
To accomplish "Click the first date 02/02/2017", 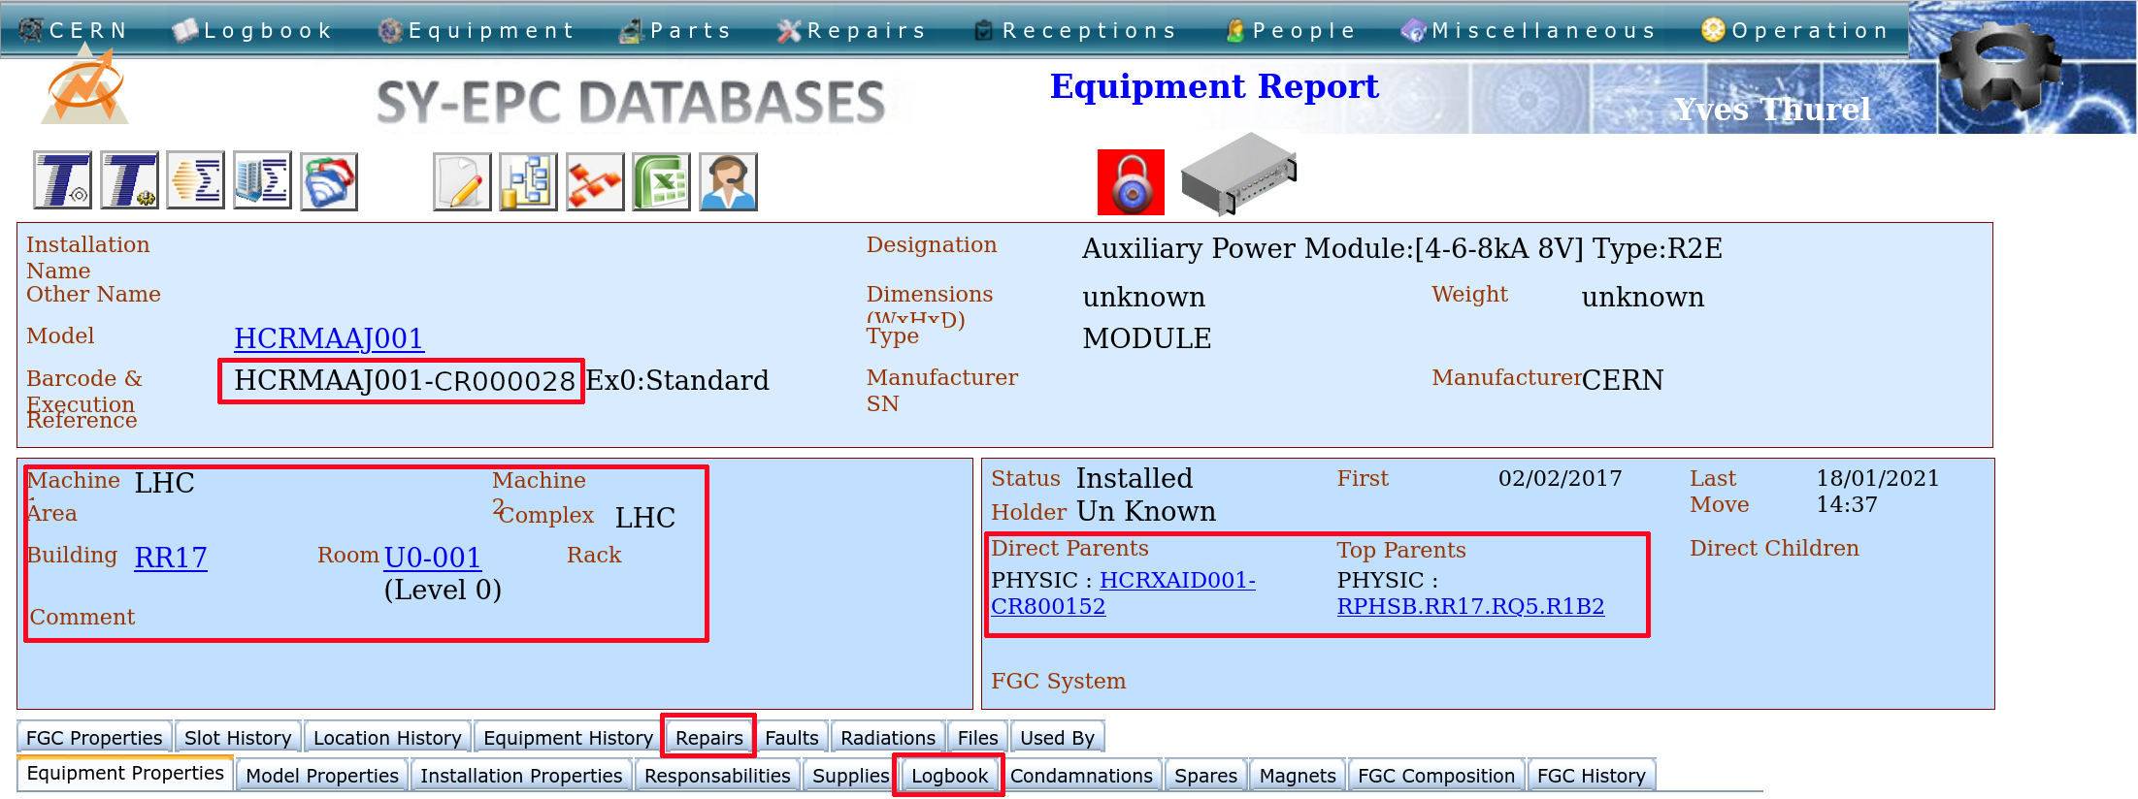I will pyautogui.click(x=1560, y=478).
